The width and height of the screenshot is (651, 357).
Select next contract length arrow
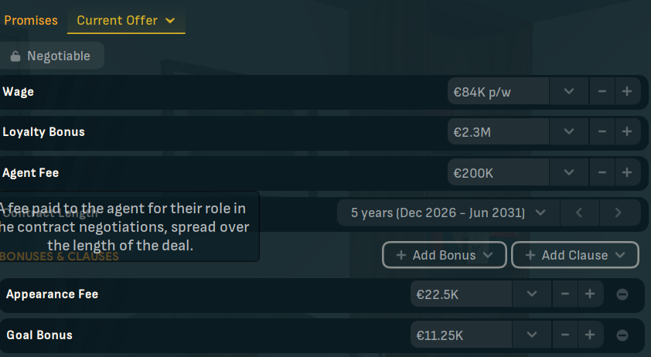coord(619,212)
